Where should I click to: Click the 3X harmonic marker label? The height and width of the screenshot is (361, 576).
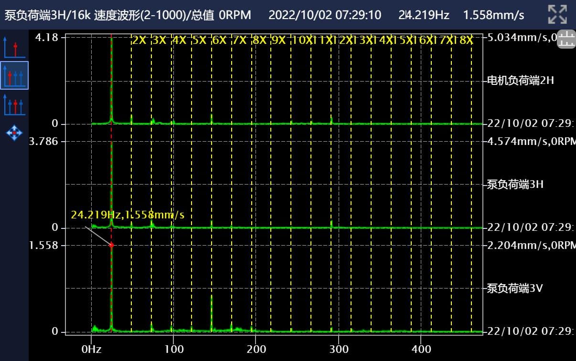pos(159,40)
